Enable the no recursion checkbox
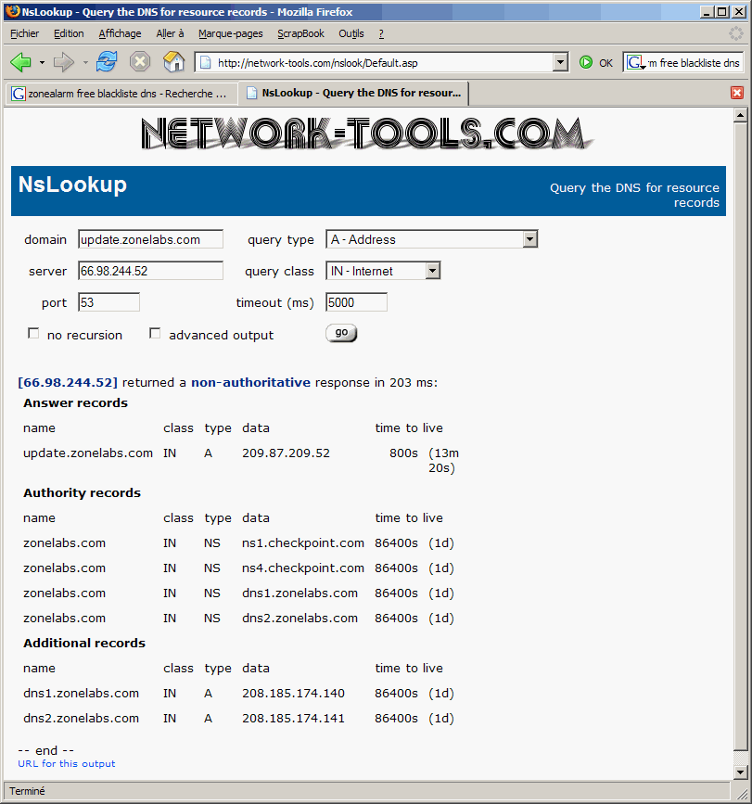This screenshot has height=804, width=752. click(x=33, y=334)
